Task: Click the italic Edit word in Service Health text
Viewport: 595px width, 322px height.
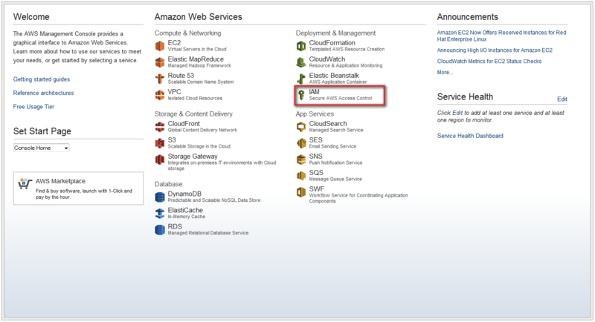Action: pyautogui.click(x=457, y=113)
